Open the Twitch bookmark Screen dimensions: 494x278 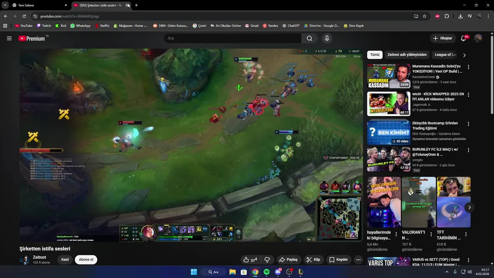click(x=44, y=26)
